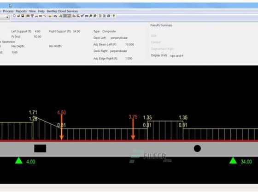Click the second magnifier zoom icon
258x194 pixels.
coord(95,16)
